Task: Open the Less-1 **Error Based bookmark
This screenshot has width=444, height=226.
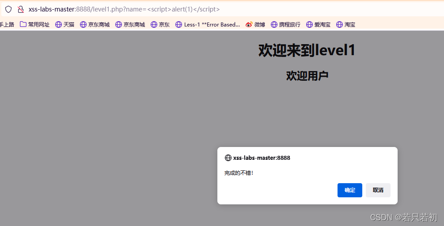Action: click(x=208, y=25)
